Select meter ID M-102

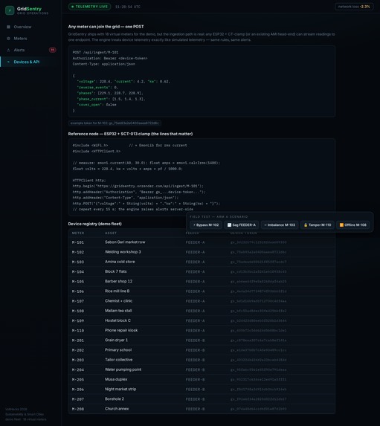(x=78, y=252)
